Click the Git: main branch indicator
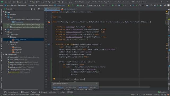 156,95
